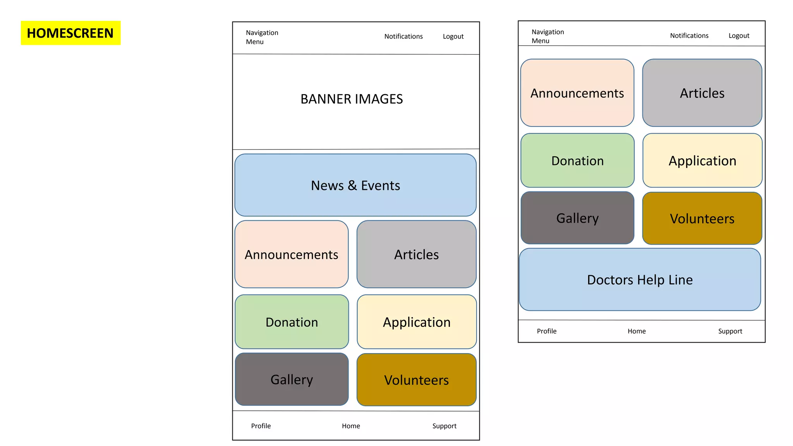
Task: Click Notifications in left mockup header
Action: click(403, 36)
